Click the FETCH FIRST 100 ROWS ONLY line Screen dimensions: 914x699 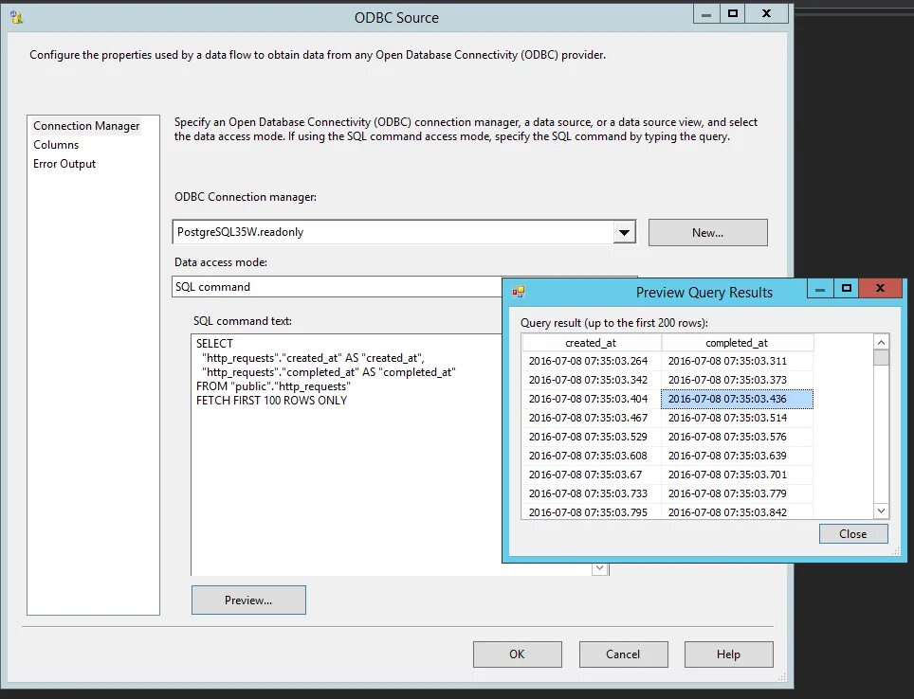tap(271, 401)
